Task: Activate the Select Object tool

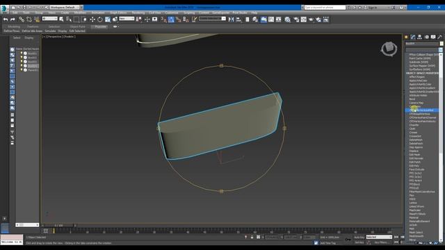Action: (x=61, y=19)
